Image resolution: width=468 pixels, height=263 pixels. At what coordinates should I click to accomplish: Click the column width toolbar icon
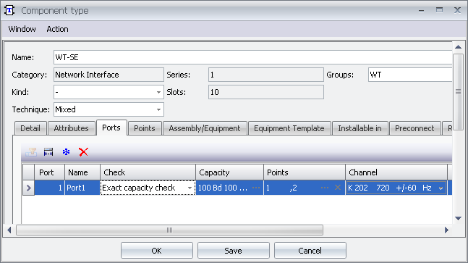click(x=48, y=152)
